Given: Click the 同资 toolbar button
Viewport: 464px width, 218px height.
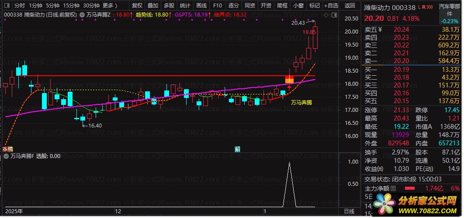Looking at the screenshot, I should 250,6.
